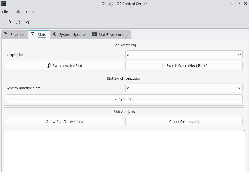The width and height of the screenshot is (249, 172).
Task: Click the slot switch icon on Switch Active Slot
Action: coord(49,65)
